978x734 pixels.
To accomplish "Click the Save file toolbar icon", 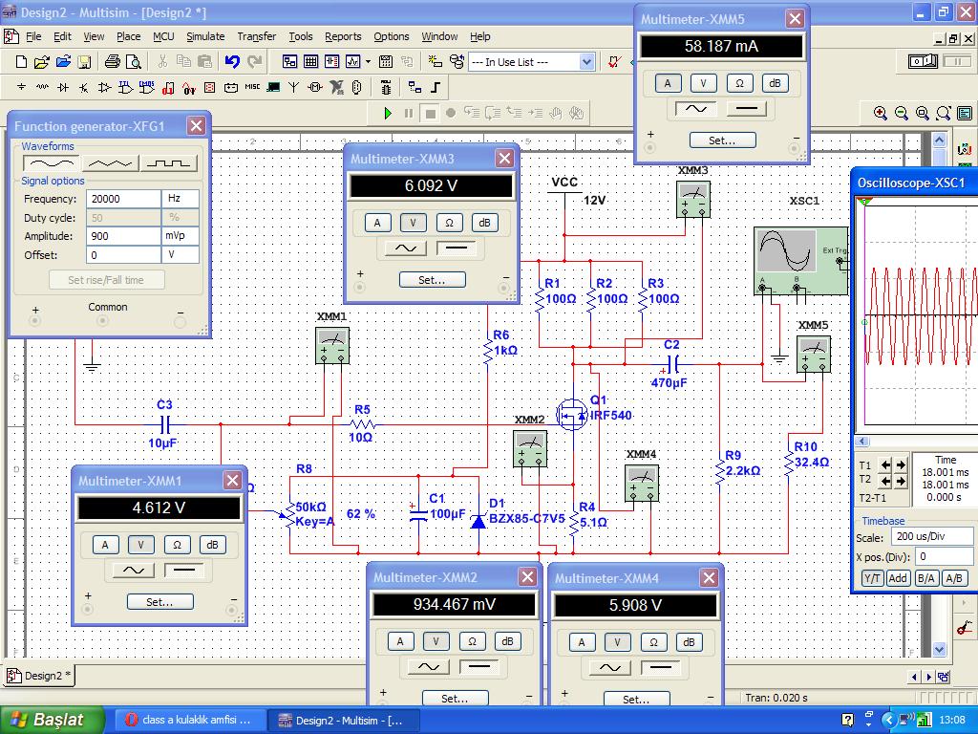I will pyautogui.click(x=84, y=62).
